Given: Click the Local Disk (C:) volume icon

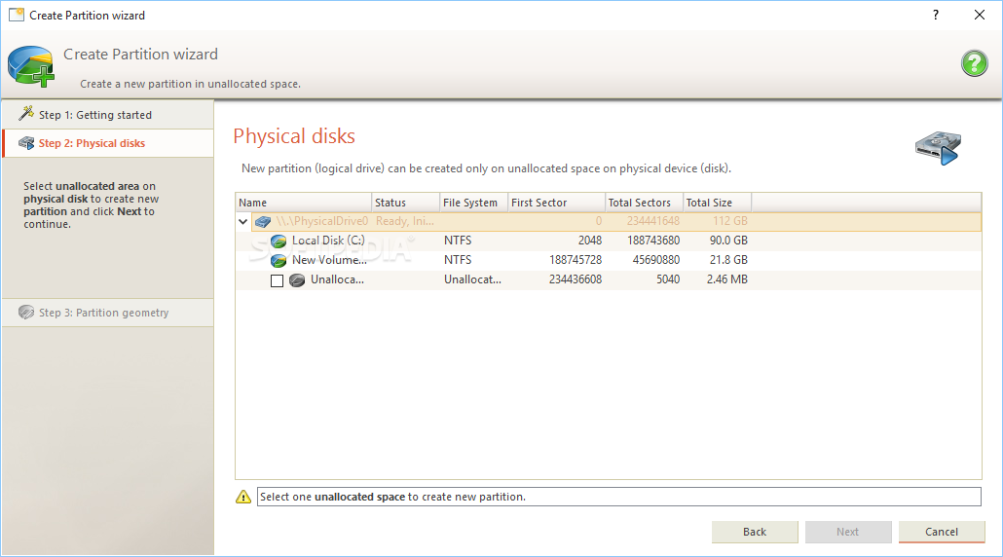Looking at the screenshot, I should [279, 241].
